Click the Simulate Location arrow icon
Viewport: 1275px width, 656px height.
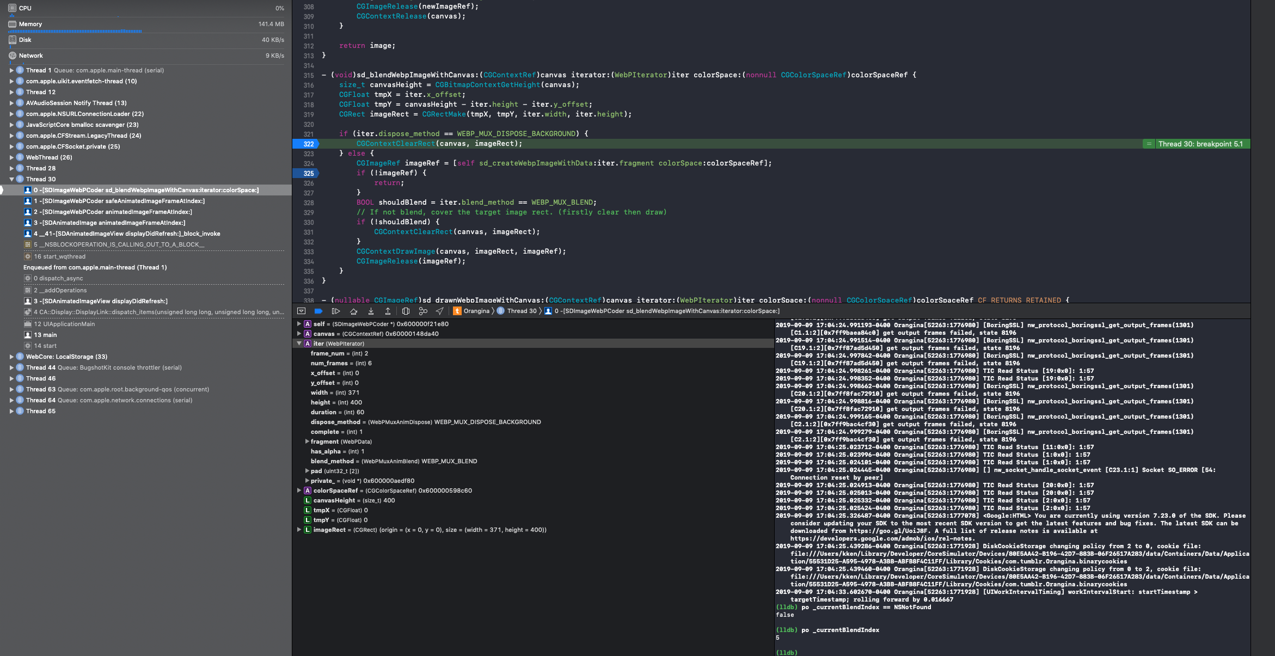(439, 311)
